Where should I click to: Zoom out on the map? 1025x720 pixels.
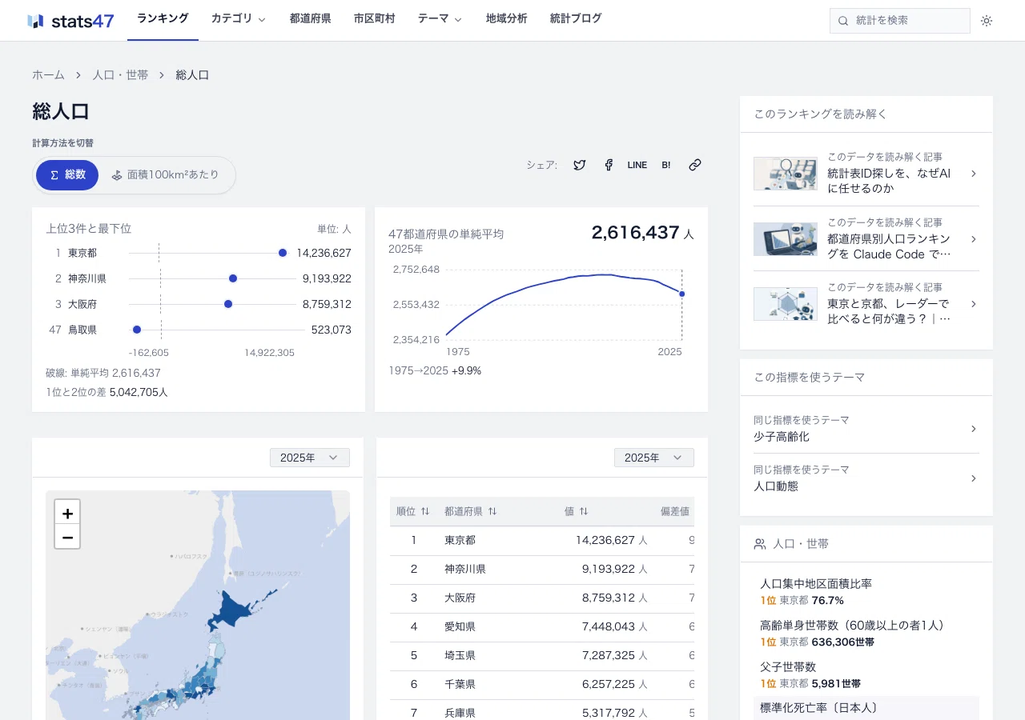click(67, 537)
